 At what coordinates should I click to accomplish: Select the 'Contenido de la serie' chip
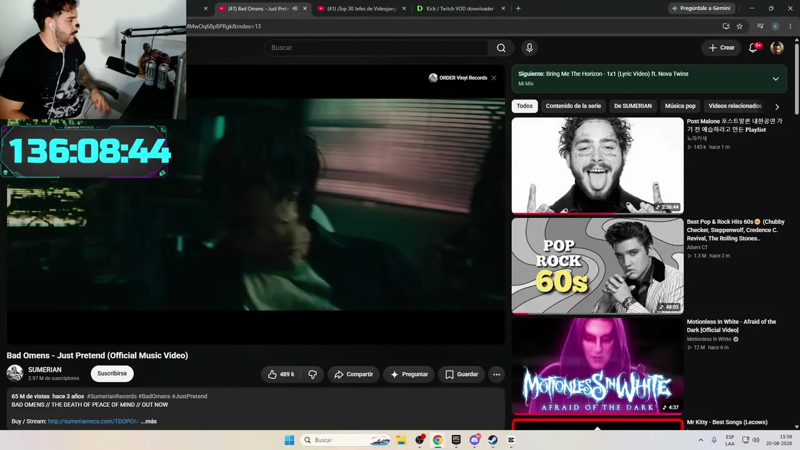(x=573, y=106)
